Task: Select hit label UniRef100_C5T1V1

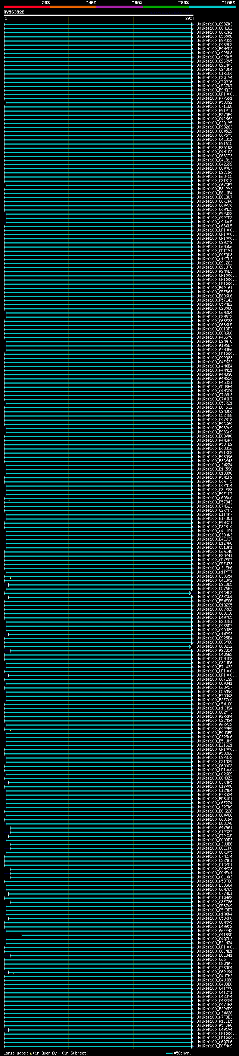Action: click(214, 251)
